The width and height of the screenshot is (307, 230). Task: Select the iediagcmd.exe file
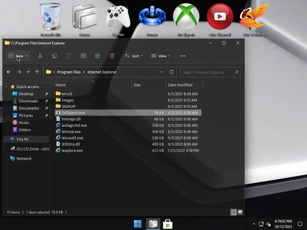tap(128, 125)
